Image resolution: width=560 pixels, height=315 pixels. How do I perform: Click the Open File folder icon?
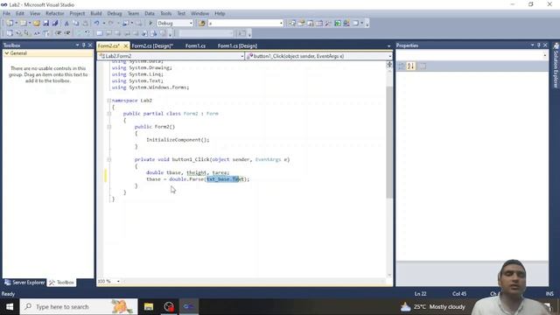(37, 24)
